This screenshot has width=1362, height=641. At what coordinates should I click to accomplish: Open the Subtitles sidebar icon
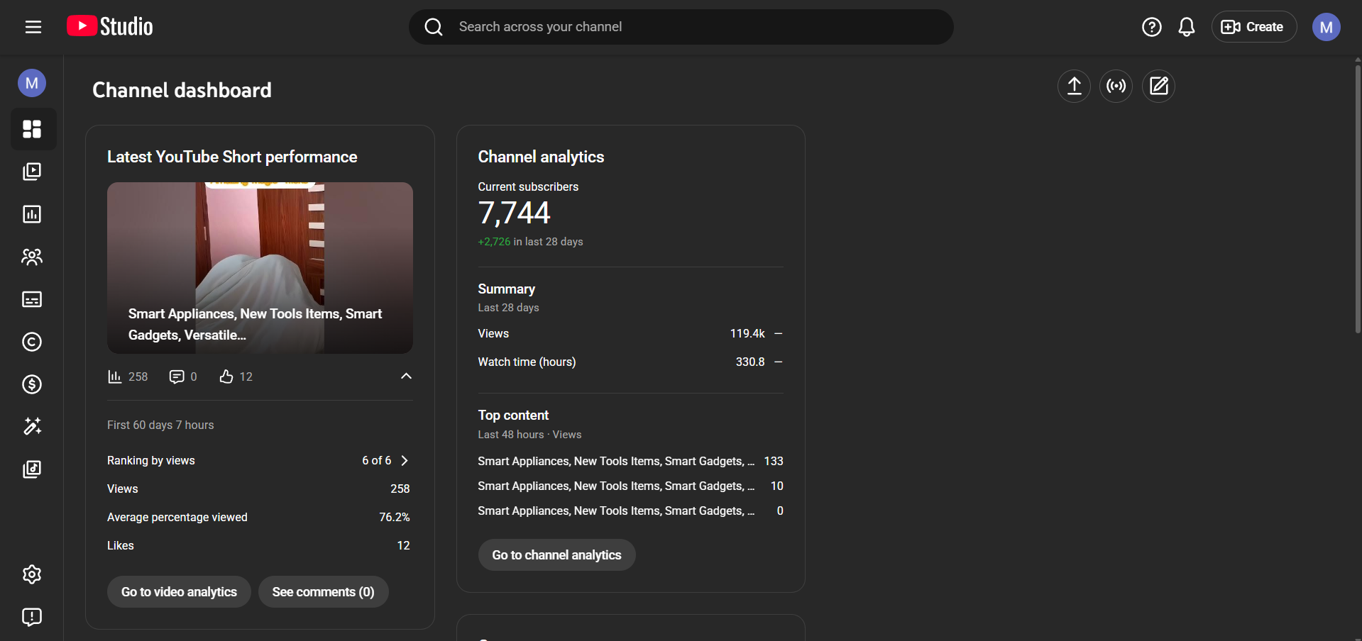32,299
